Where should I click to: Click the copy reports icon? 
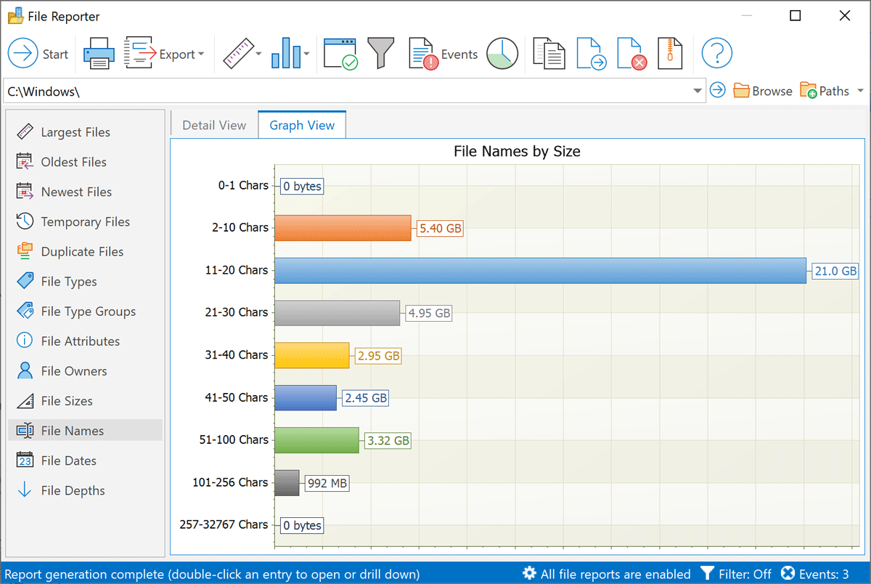[x=549, y=53]
